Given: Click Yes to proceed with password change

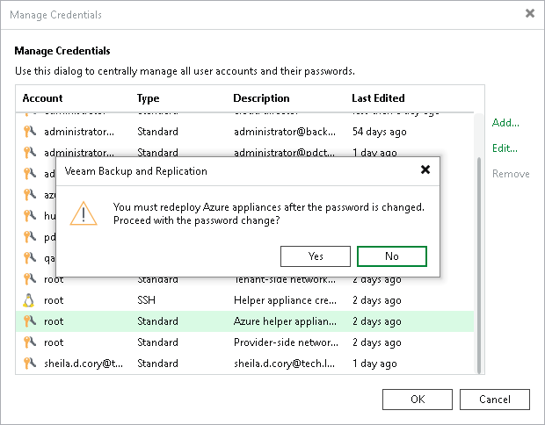Looking at the screenshot, I should 316,256.
